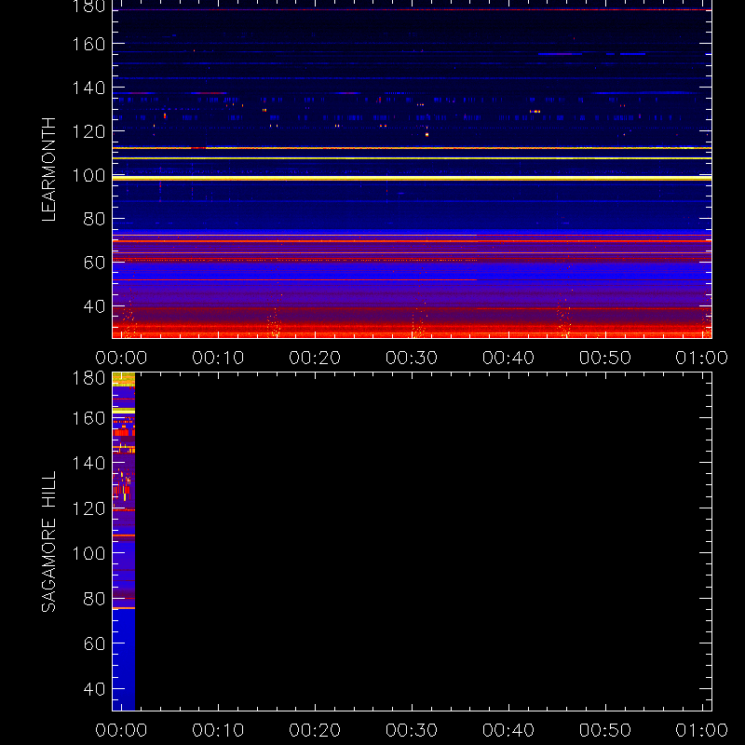Select the 40 tick label on Sagamore Hill plot
The height and width of the screenshot is (745, 745).
tap(94, 689)
